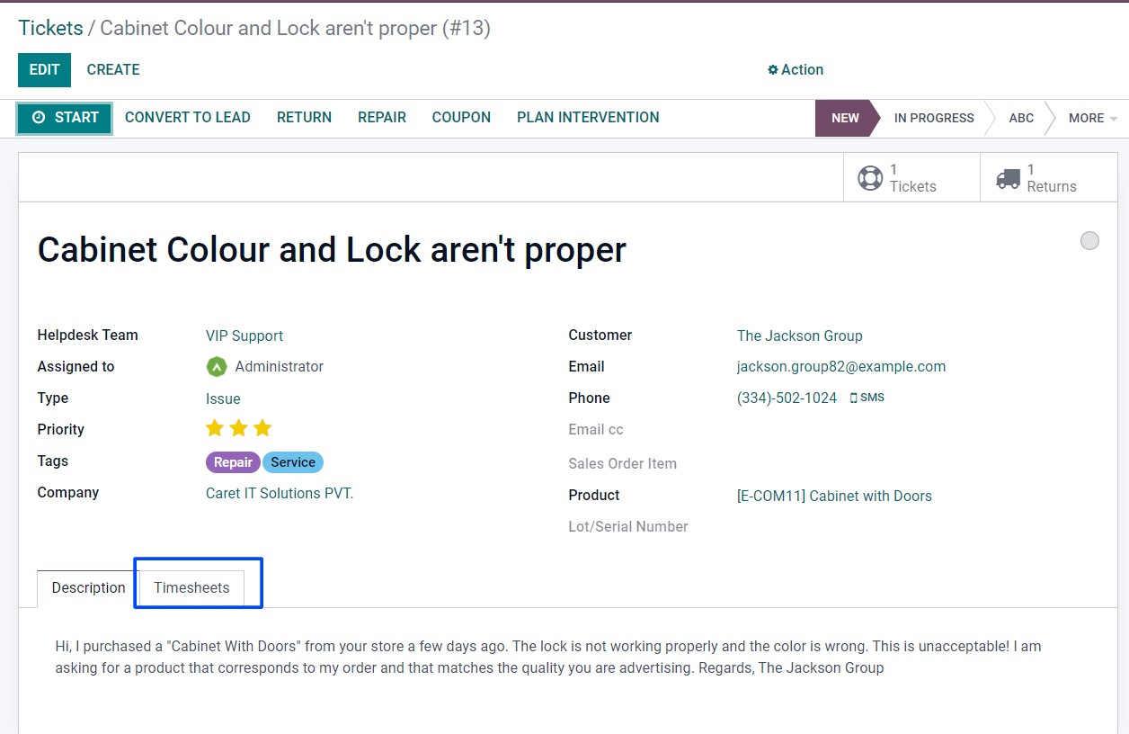The width and height of the screenshot is (1129, 734).
Task: Click the Action gear icon
Action: tap(773, 70)
